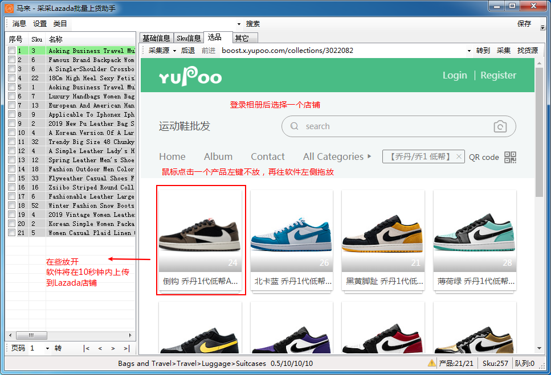Click the horizontal scrollbar thumb in product list
This screenshot has height=375, width=551.
tap(32, 335)
